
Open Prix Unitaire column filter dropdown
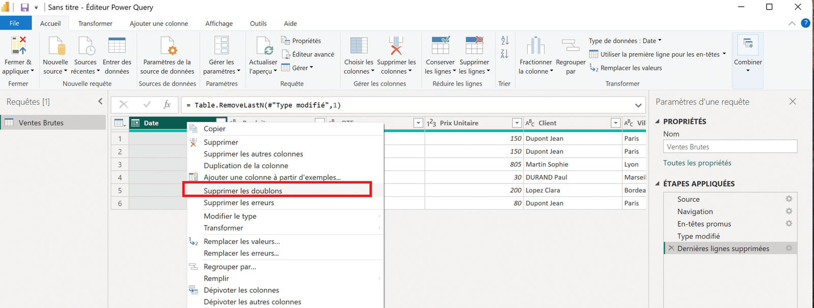(516, 123)
